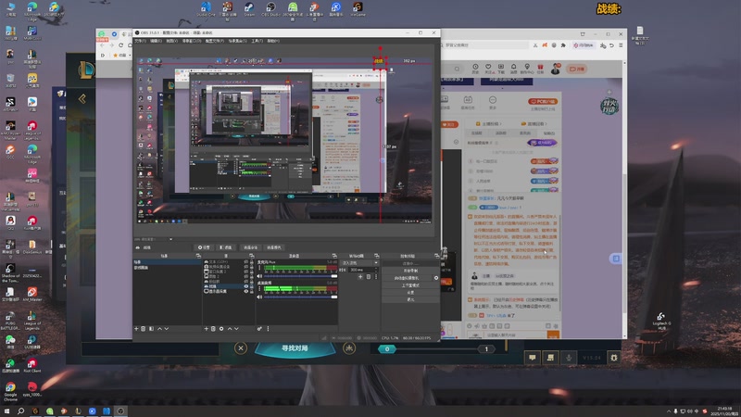Viewport: 741px width, 417px height.
Task: Expand bookmark star dropdown in browser toolbar
Action: point(131,56)
